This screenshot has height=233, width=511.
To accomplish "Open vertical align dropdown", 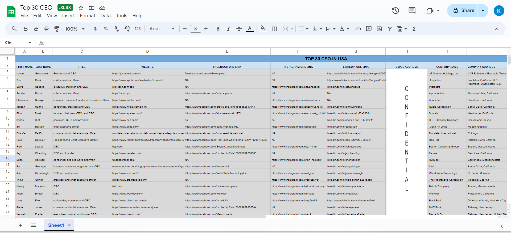I will (x=317, y=29).
